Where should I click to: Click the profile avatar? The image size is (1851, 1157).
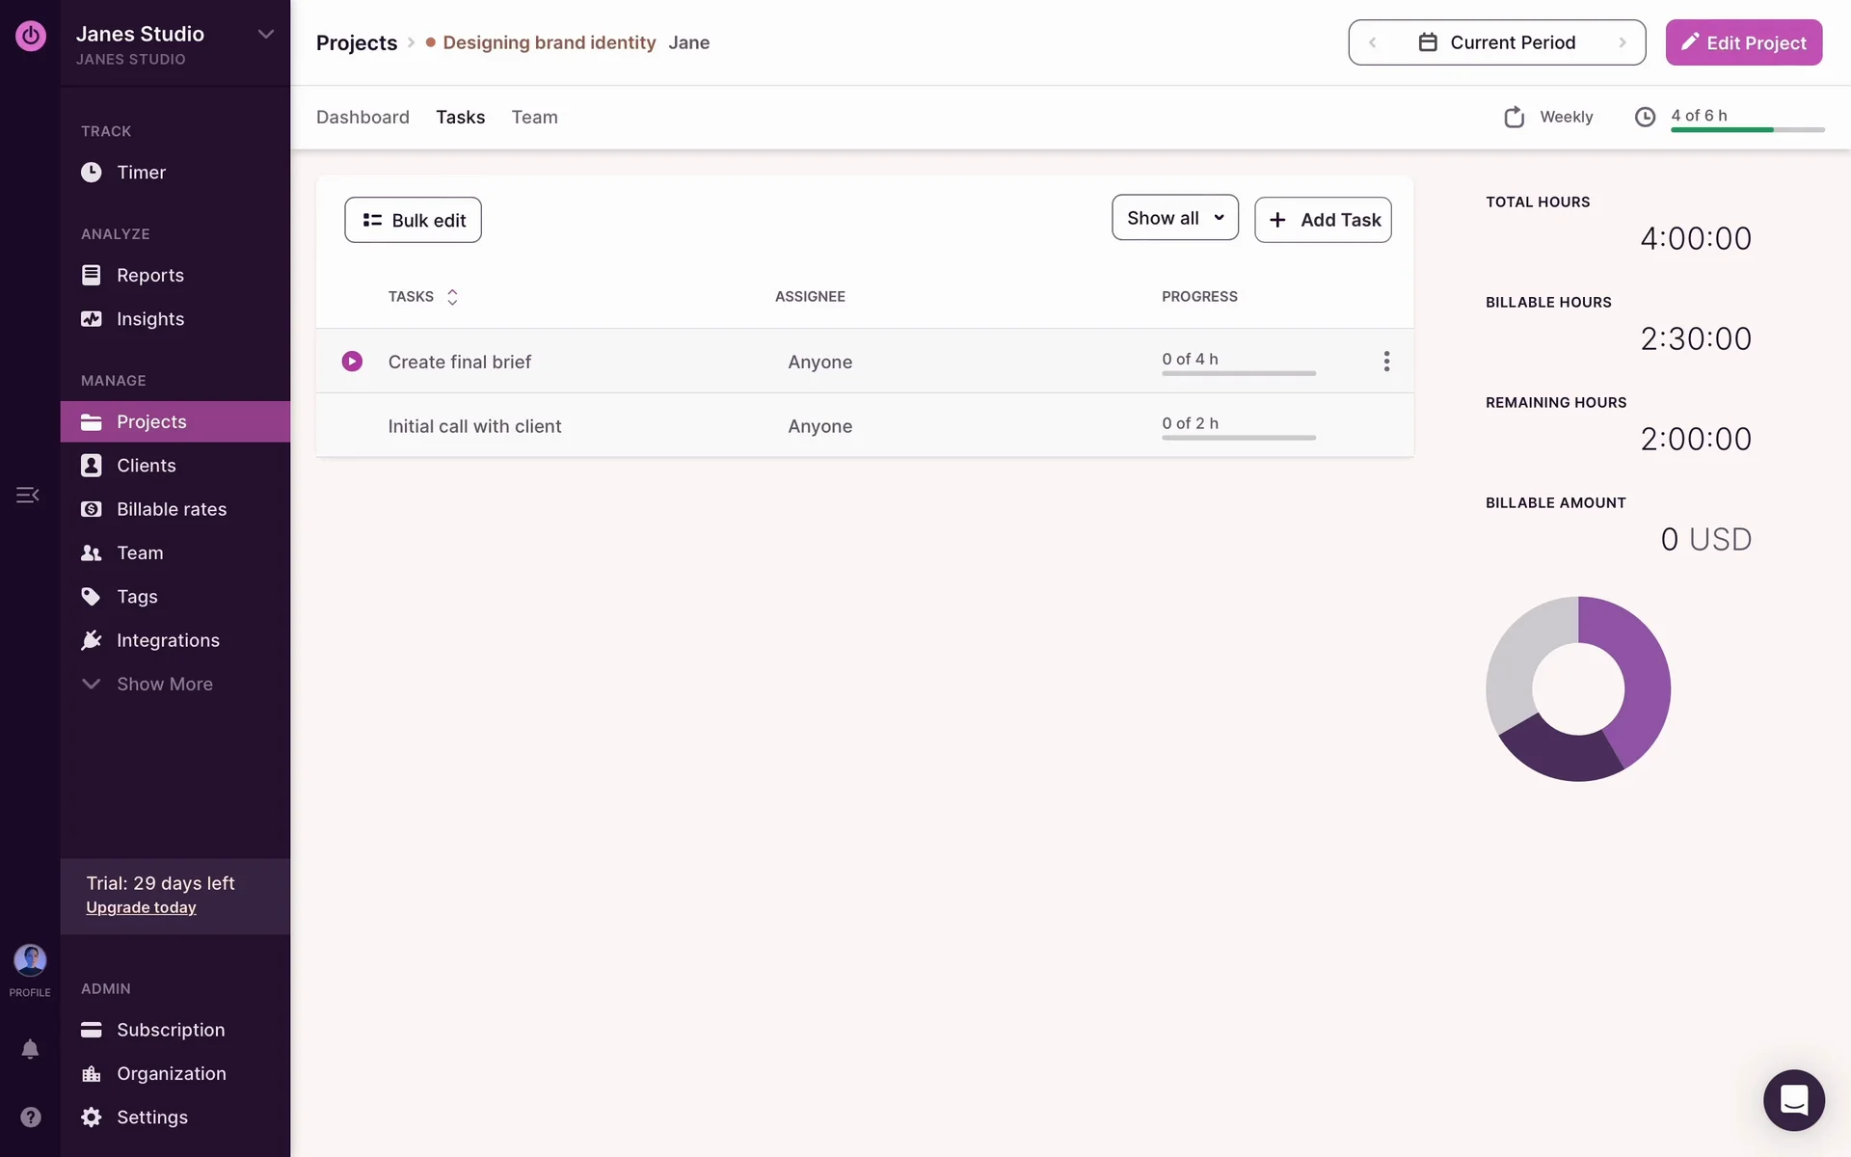(30, 960)
